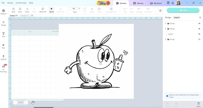Screen dimensions: 203x108
Task: Activate the Select arrow tool
Action: [x=51, y=10]
